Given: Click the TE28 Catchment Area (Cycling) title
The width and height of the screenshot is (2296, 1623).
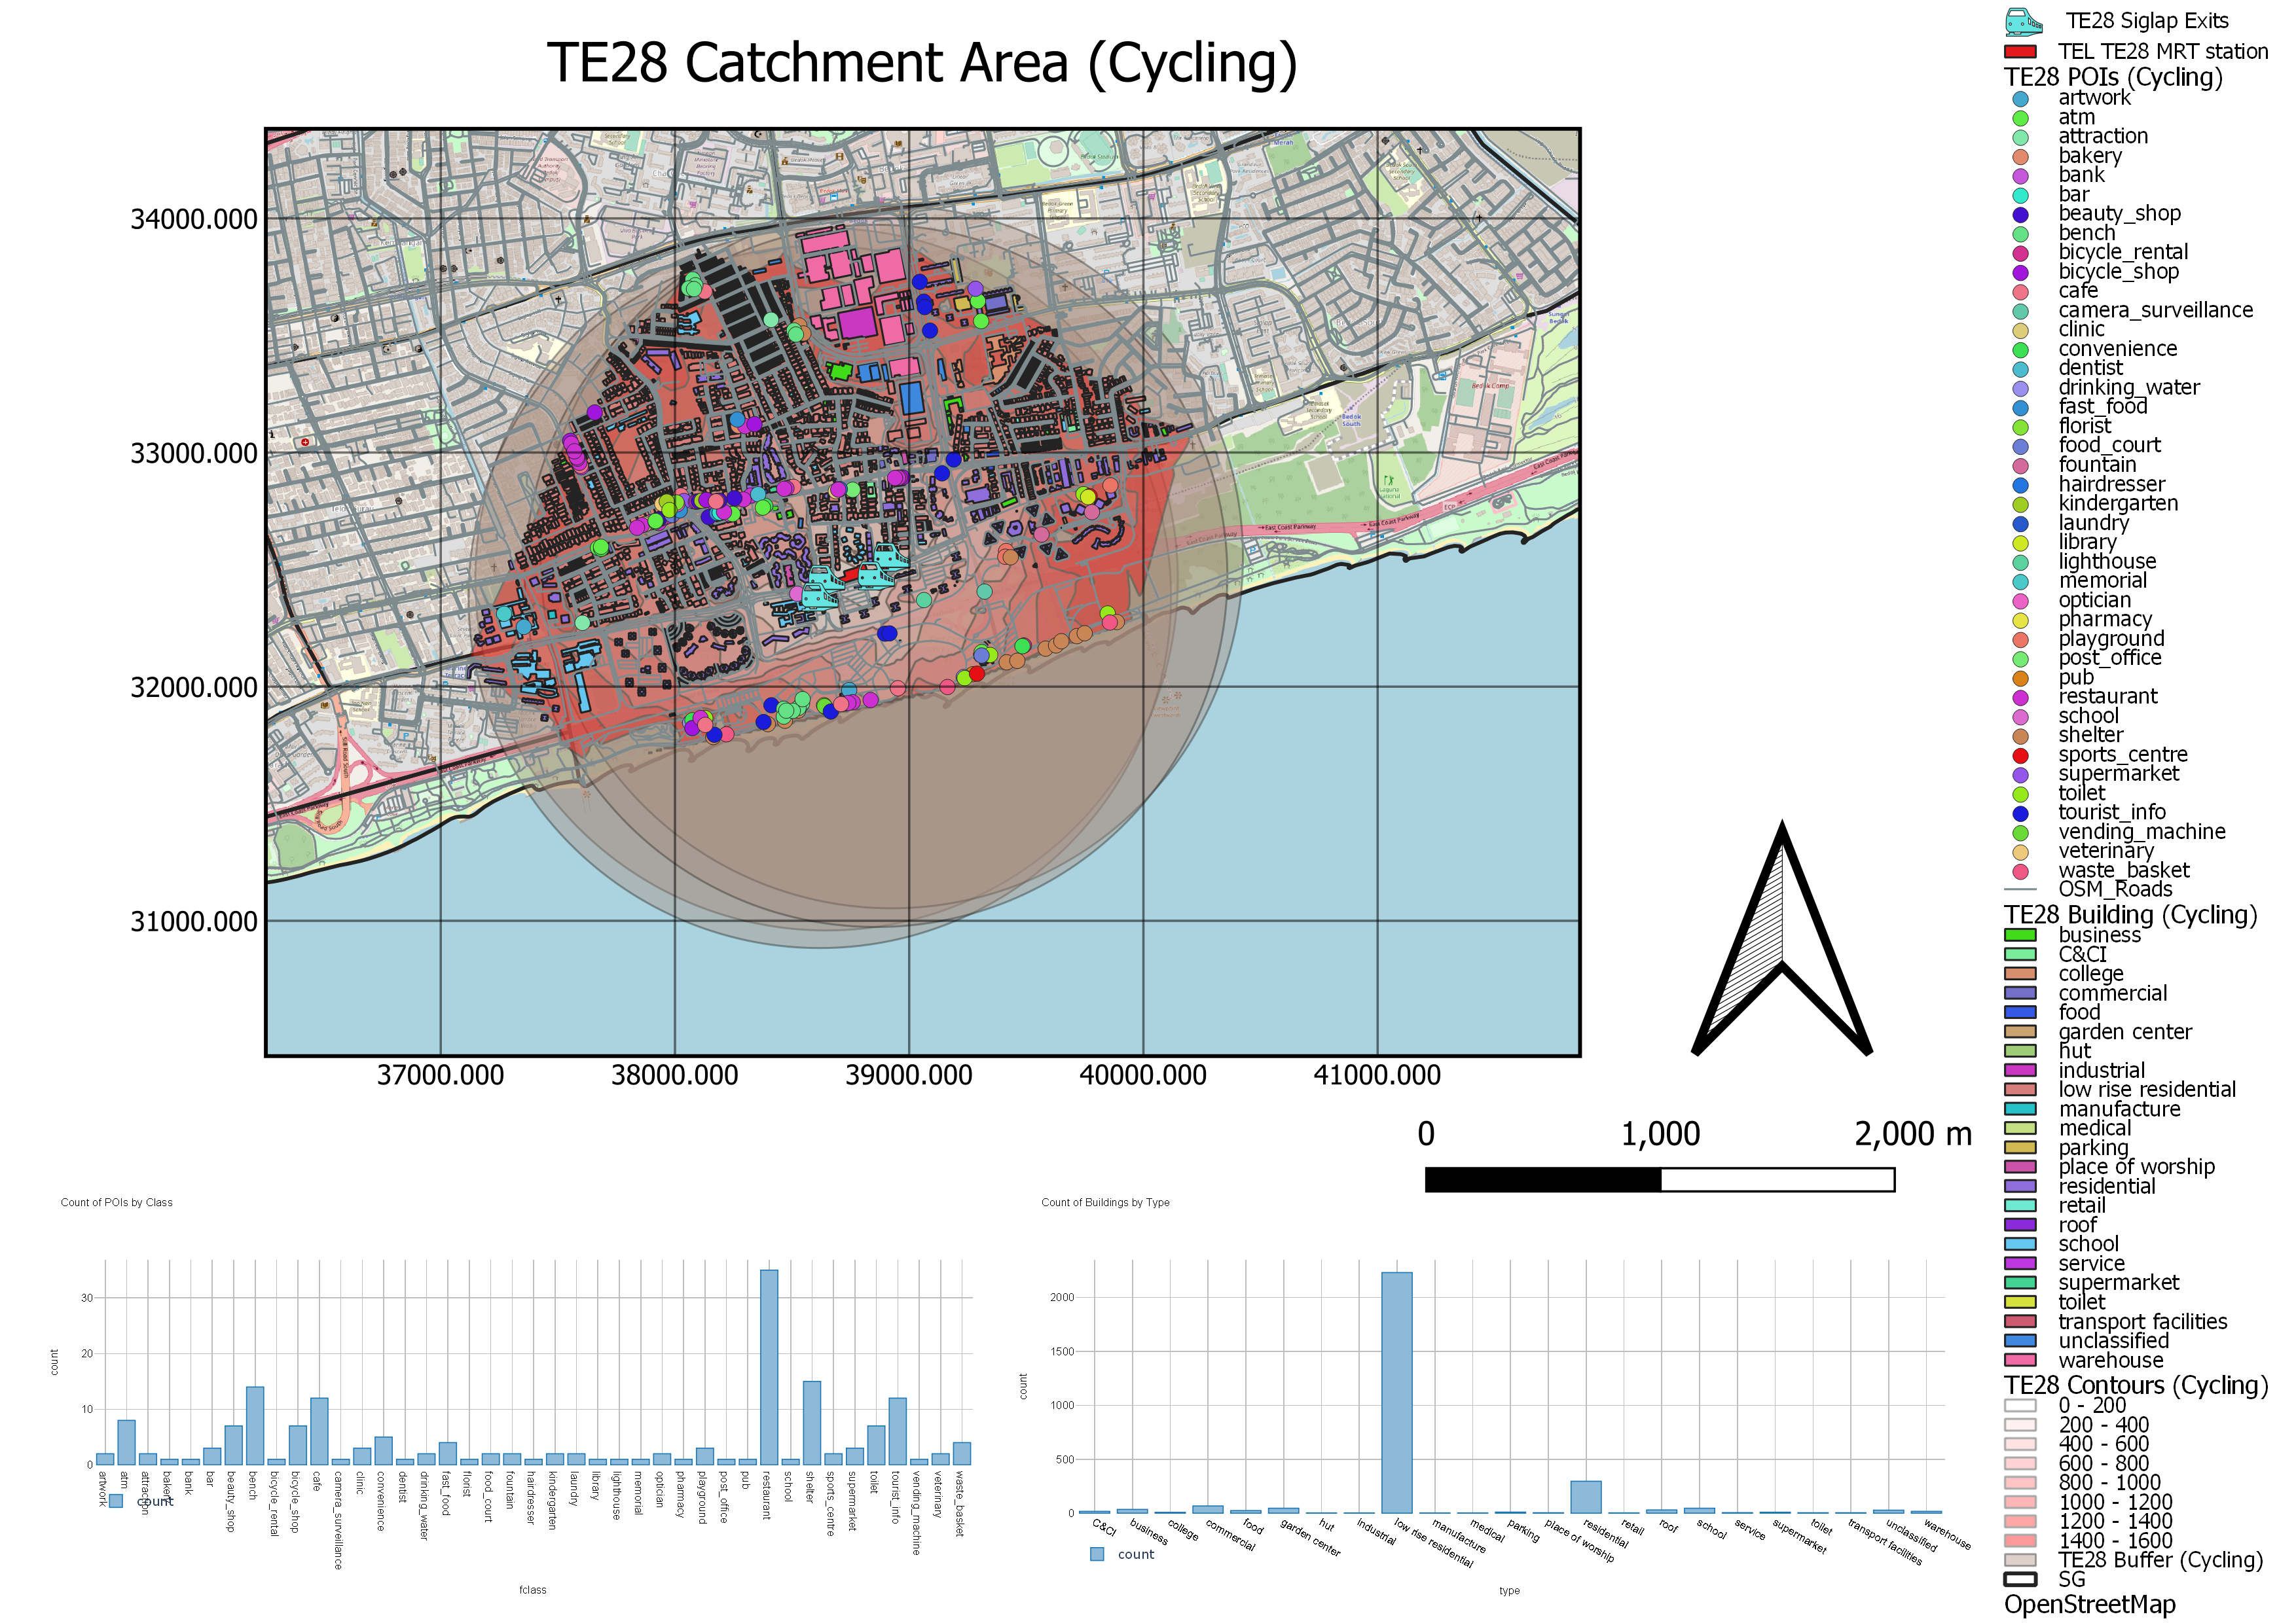Looking at the screenshot, I should (x=921, y=63).
